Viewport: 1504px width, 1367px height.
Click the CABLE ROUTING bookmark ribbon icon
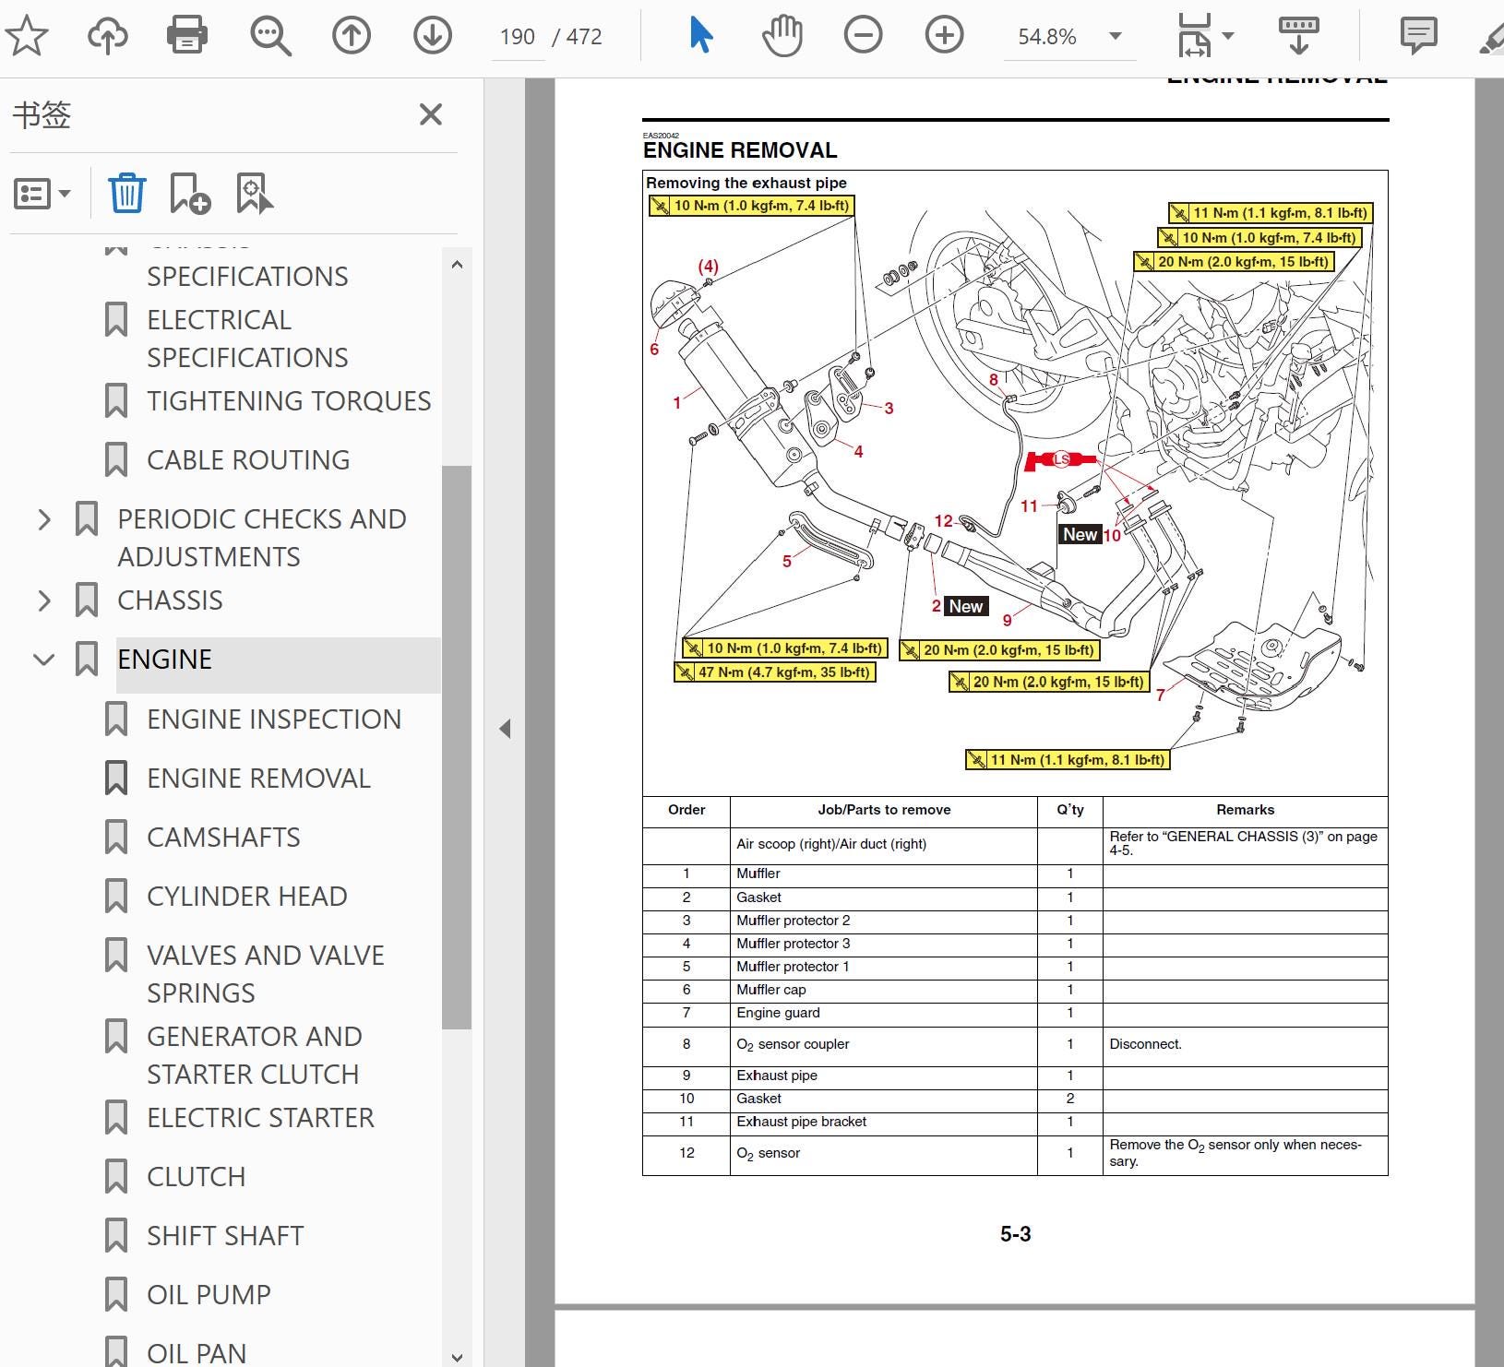click(x=116, y=459)
